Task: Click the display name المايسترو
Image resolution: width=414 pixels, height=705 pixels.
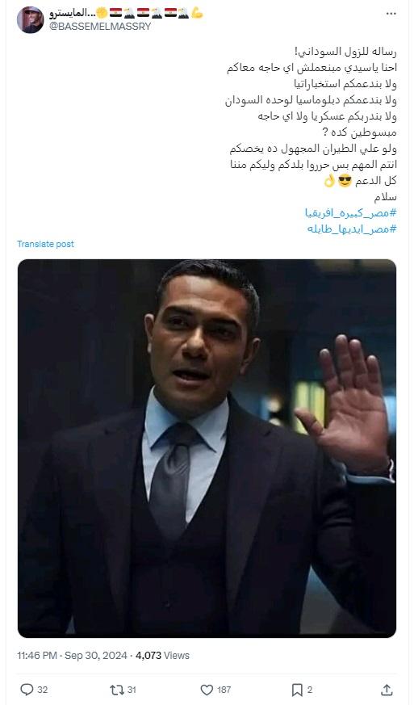Action: 68,13
